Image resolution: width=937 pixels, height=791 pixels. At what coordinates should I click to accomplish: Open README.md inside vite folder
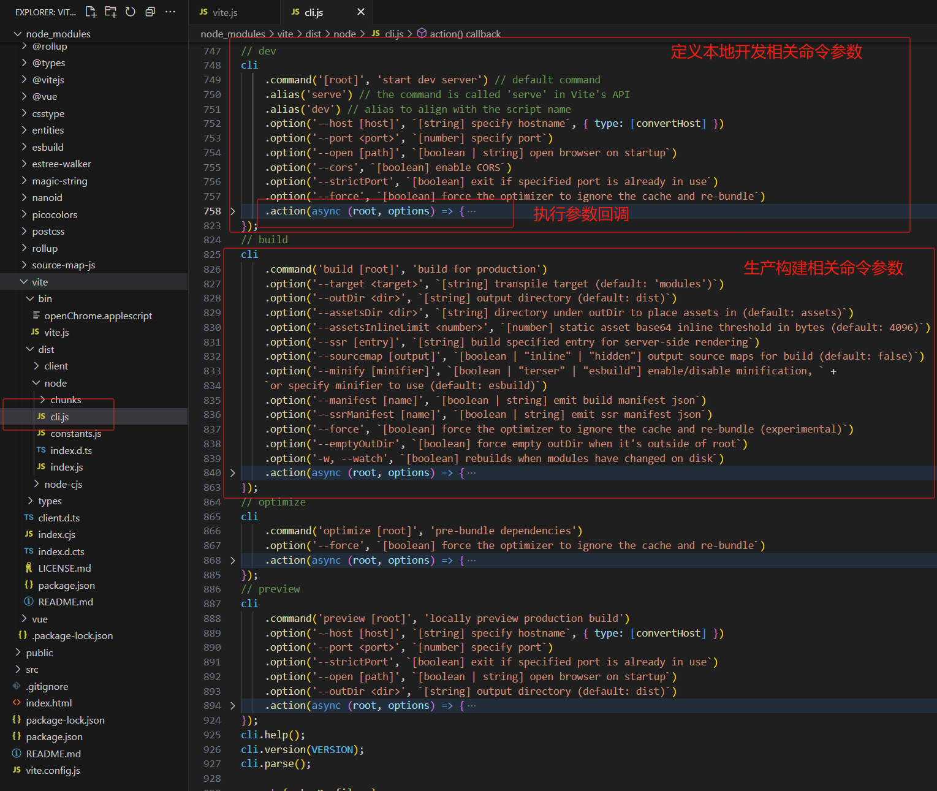click(94, 602)
